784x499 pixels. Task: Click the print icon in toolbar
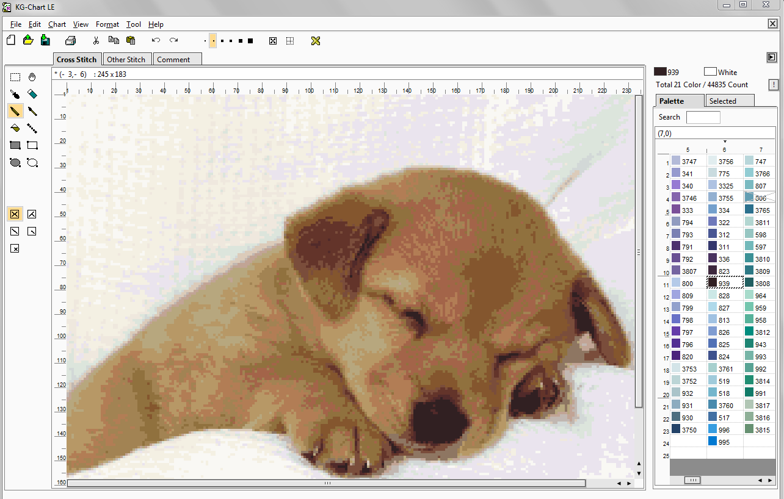70,41
